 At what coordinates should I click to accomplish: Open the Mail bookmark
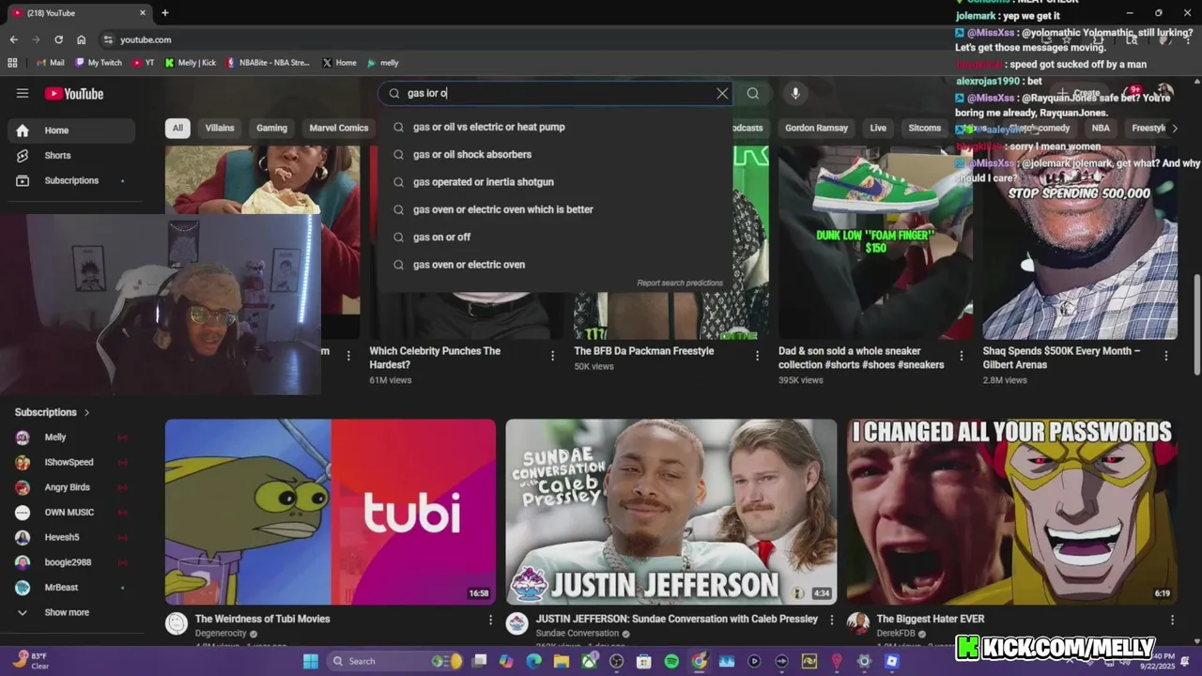[50, 63]
